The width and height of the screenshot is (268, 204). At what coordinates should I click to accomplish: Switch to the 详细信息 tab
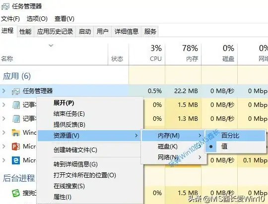click(x=127, y=32)
